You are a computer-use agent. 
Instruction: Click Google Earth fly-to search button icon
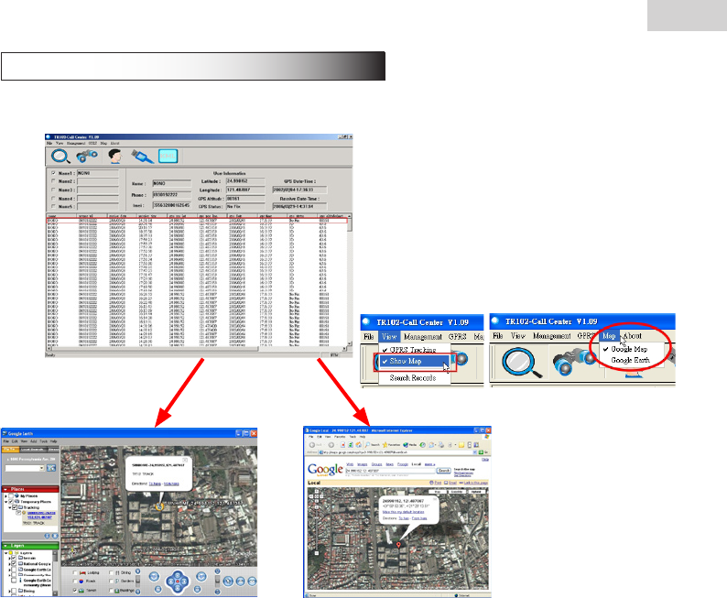tap(51, 468)
